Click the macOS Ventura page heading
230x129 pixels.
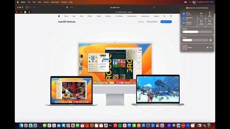tap(67, 21)
